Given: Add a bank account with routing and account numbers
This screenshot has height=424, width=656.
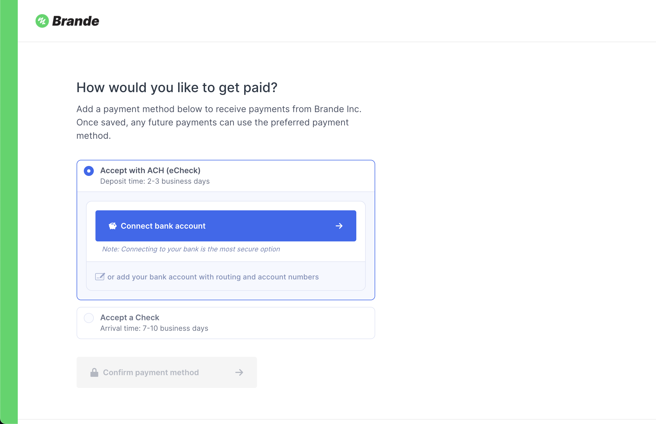Looking at the screenshot, I should (213, 277).
